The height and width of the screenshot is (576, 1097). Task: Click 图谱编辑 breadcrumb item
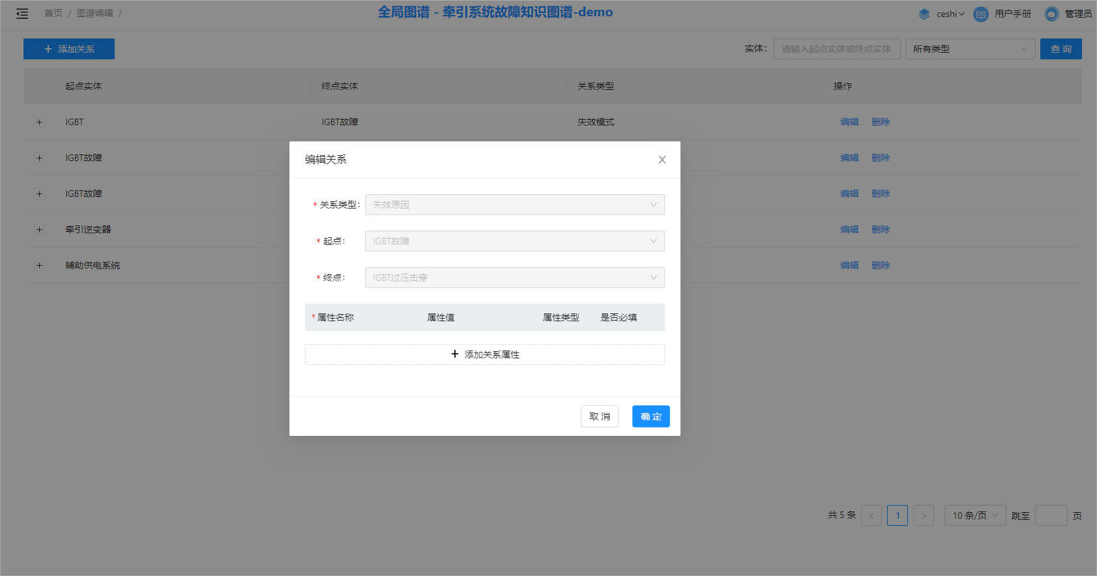(95, 13)
